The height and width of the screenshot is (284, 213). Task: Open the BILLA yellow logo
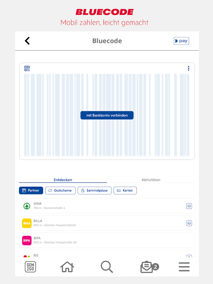tap(27, 223)
